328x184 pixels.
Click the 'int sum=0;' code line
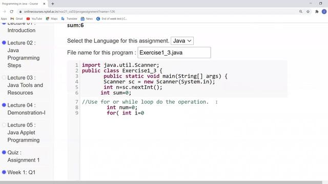coord(116,93)
